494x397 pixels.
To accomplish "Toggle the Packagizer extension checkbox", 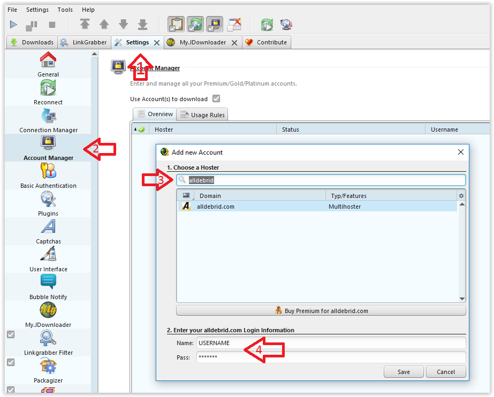I will point(11,362).
